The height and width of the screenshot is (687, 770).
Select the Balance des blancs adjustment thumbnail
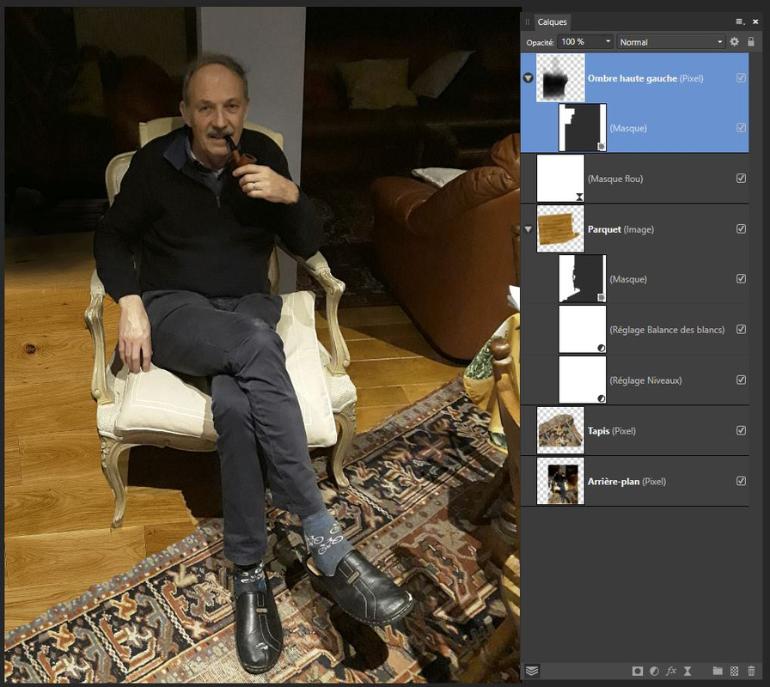coord(583,329)
